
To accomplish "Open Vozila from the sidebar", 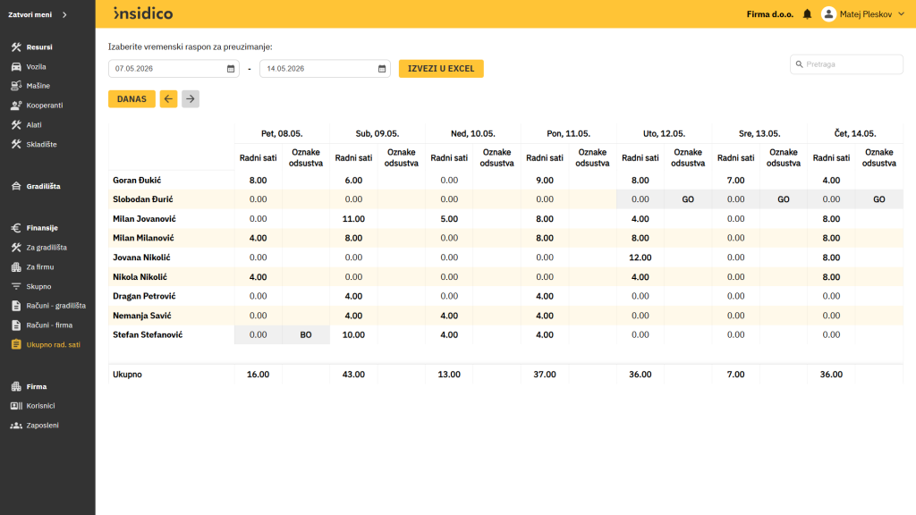I will coord(36,66).
